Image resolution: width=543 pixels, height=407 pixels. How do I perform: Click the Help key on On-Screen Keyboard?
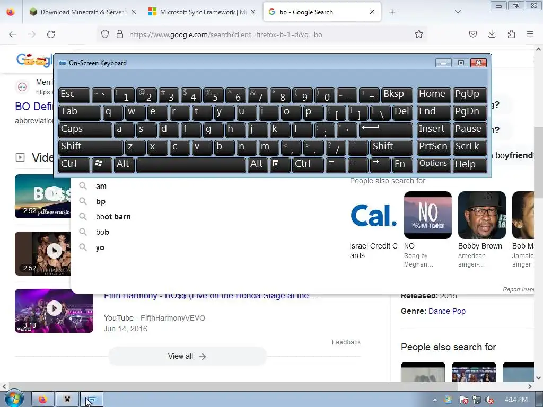[x=470, y=165]
